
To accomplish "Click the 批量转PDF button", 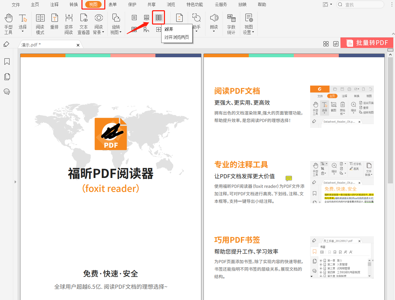I will click(367, 43).
